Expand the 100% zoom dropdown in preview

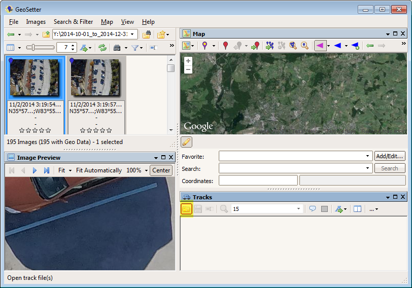point(146,170)
